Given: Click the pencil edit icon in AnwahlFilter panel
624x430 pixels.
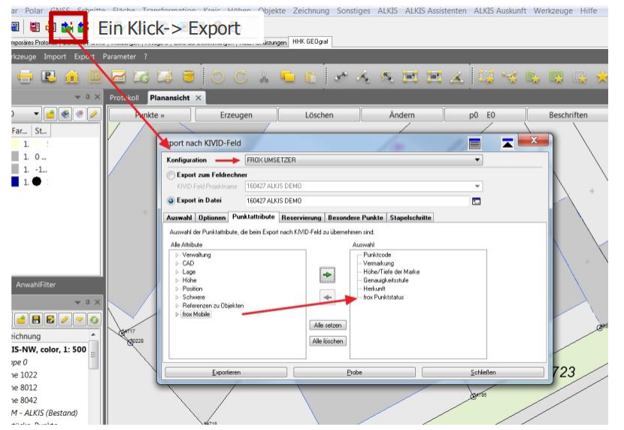Looking at the screenshot, I should click(65, 319).
